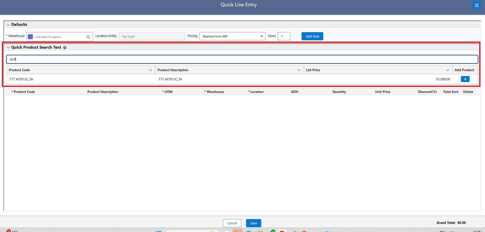Focus the Warehouse search field

pos(59,37)
